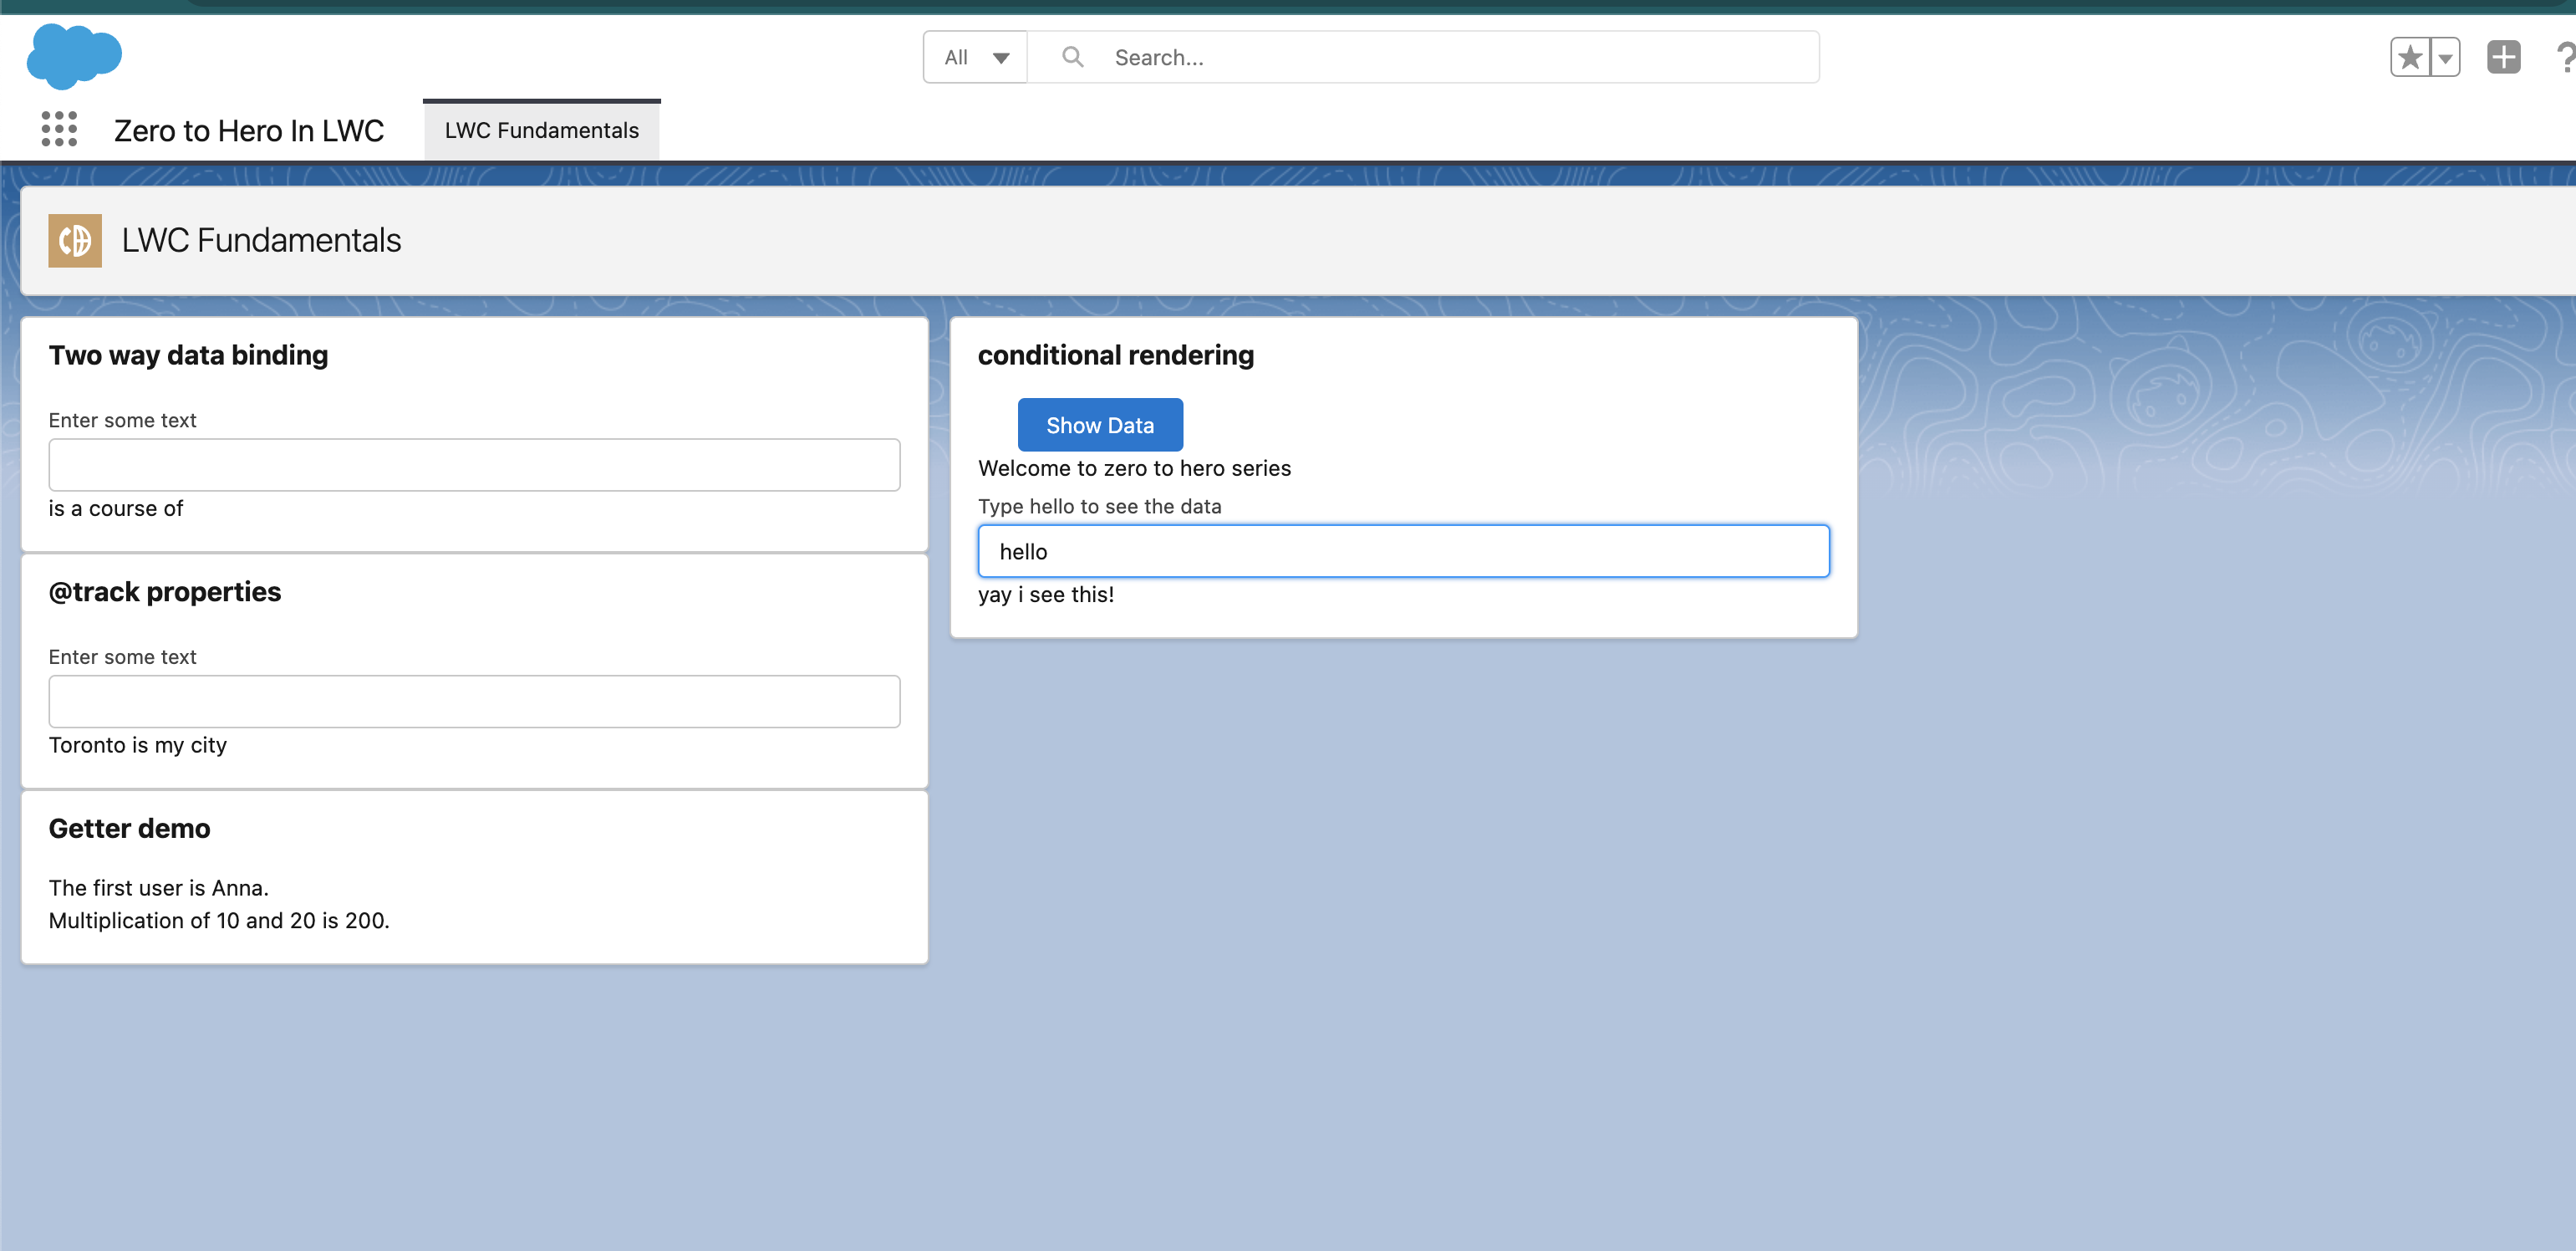Click the favorites star icon

coord(2410,57)
